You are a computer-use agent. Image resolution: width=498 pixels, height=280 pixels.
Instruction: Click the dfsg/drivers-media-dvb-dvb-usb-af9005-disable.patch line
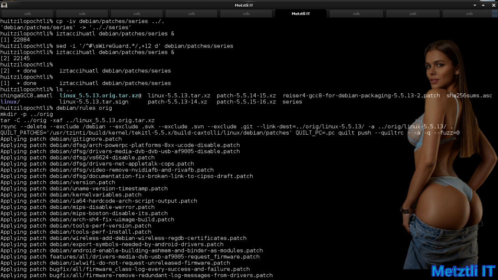point(120,151)
